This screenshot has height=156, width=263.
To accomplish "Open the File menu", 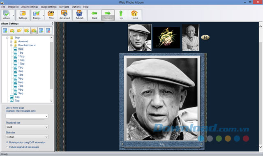I will point(3,7).
